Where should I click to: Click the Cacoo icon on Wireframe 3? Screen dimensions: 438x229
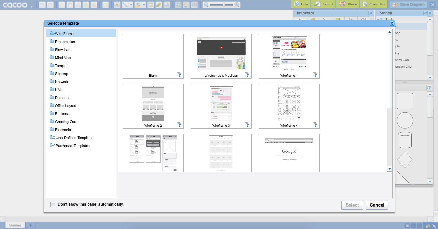[x=247, y=125]
